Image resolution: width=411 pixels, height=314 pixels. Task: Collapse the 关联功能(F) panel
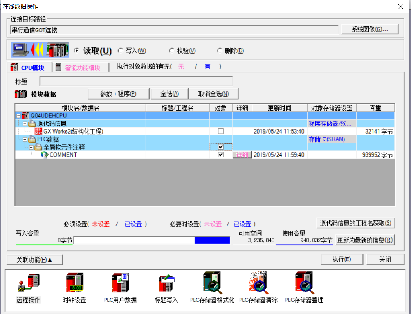coord(34,260)
